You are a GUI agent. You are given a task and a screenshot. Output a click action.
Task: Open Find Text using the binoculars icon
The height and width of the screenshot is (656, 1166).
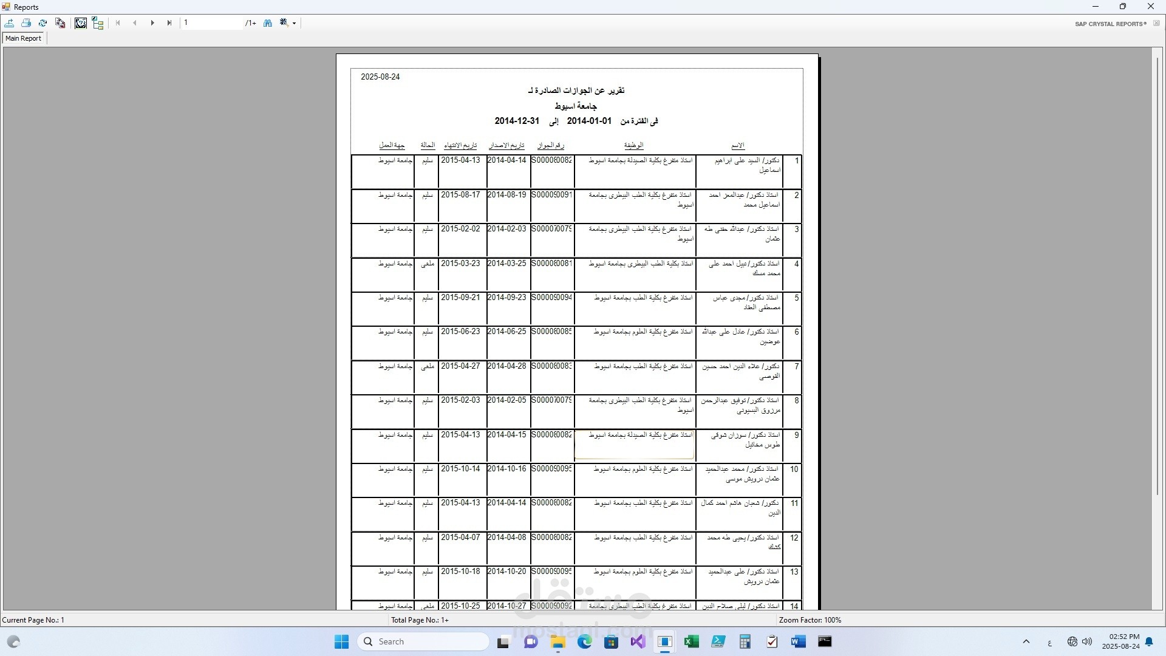[268, 23]
